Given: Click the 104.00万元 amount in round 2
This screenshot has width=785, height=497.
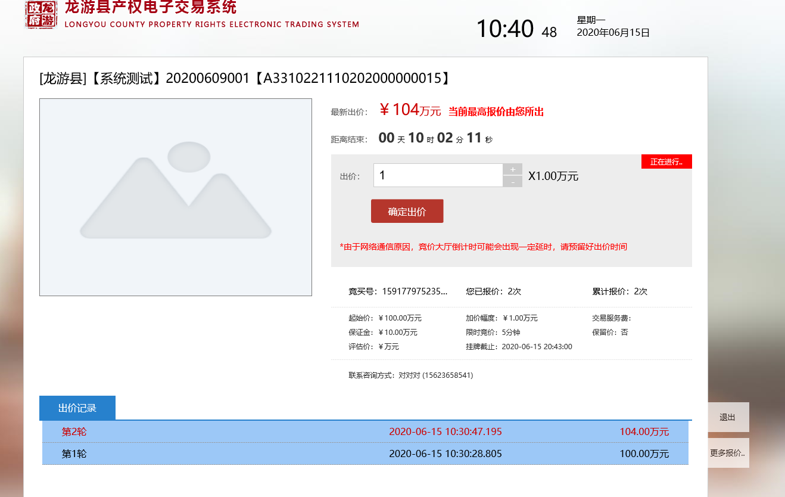Looking at the screenshot, I should click(644, 431).
